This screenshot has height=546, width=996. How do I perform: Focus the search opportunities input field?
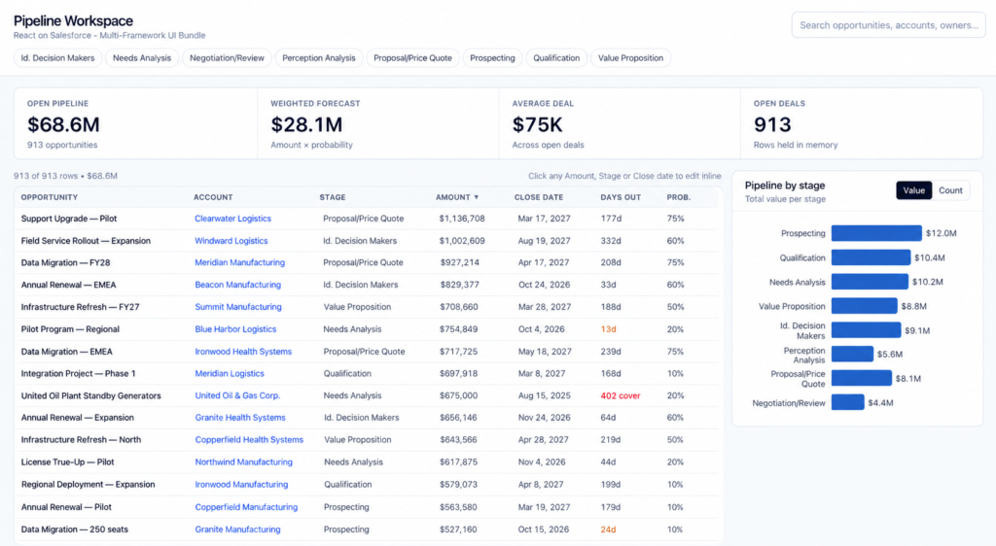(x=889, y=25)
